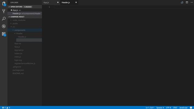Open index.js in file tree
The image size is (194, 109).
pyautogui.click(x=25, y=57)
